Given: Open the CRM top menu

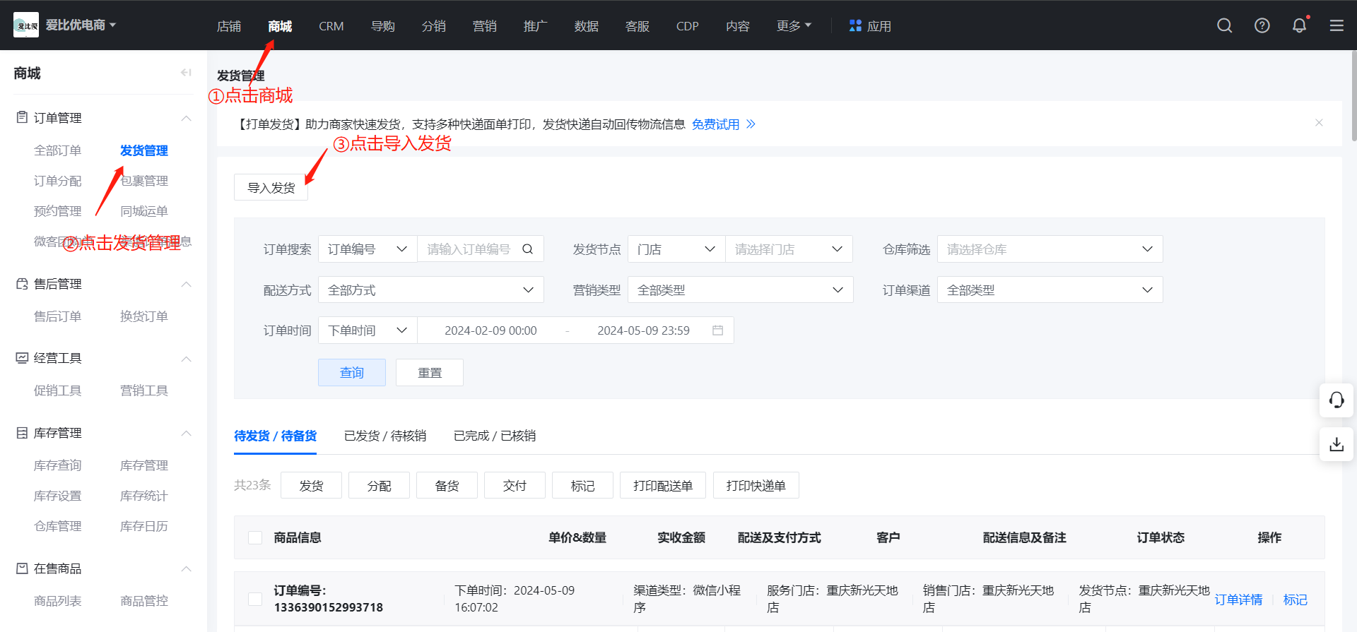Looking at the screenshot, I should pos(331,25).
